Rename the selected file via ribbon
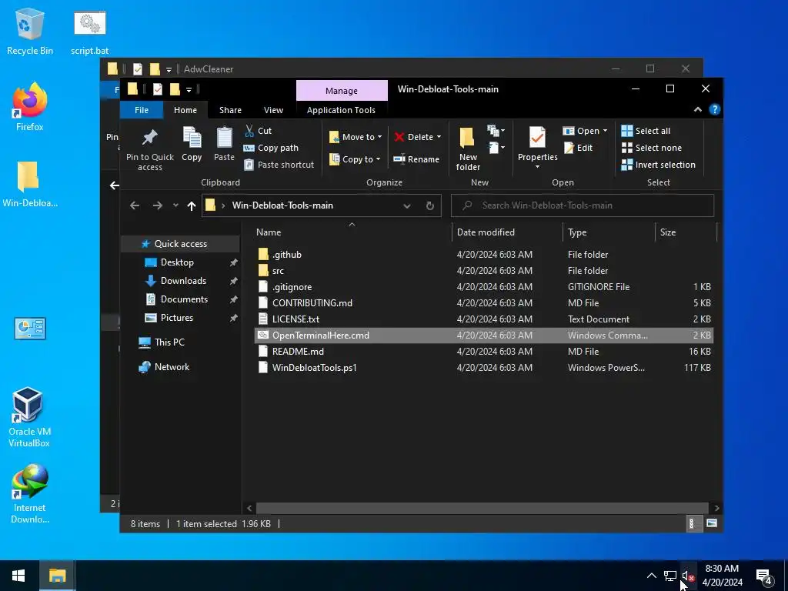 pyautogui.click(x=416, y=159)
